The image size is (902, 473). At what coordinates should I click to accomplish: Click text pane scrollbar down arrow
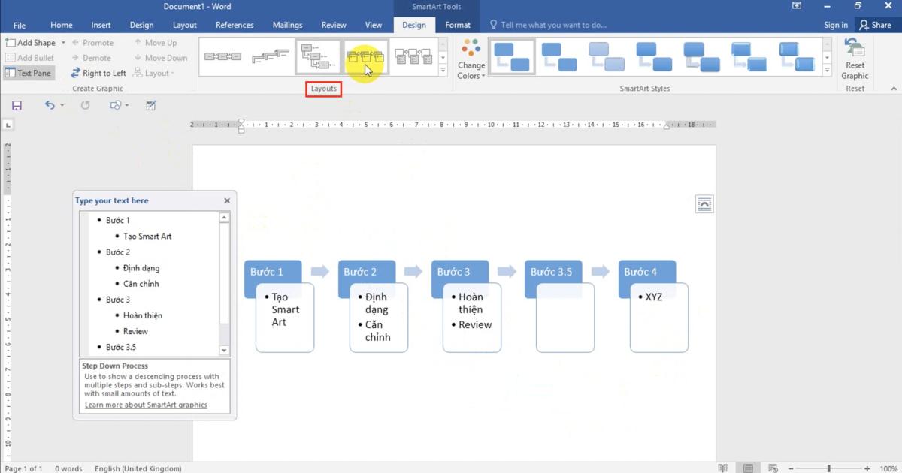coord(224,351)
